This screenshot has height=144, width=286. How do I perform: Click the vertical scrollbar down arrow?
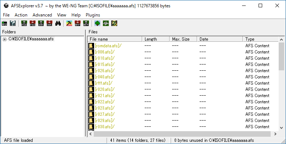click(x=281, y=128)
